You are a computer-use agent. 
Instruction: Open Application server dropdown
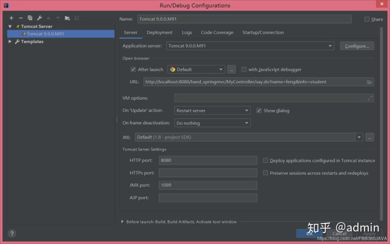[250, 46]
